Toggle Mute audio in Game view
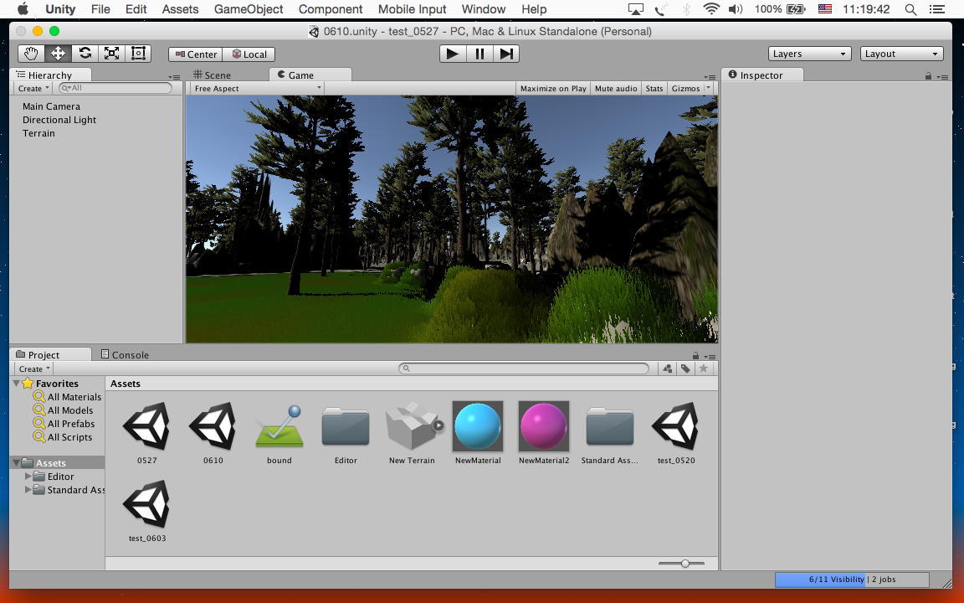This screenshot has height=603, width=964. [x=616, y=89]
